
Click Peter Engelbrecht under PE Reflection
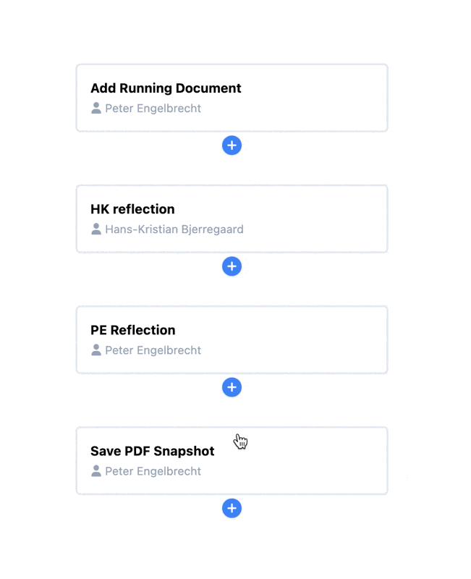(153, 350)
